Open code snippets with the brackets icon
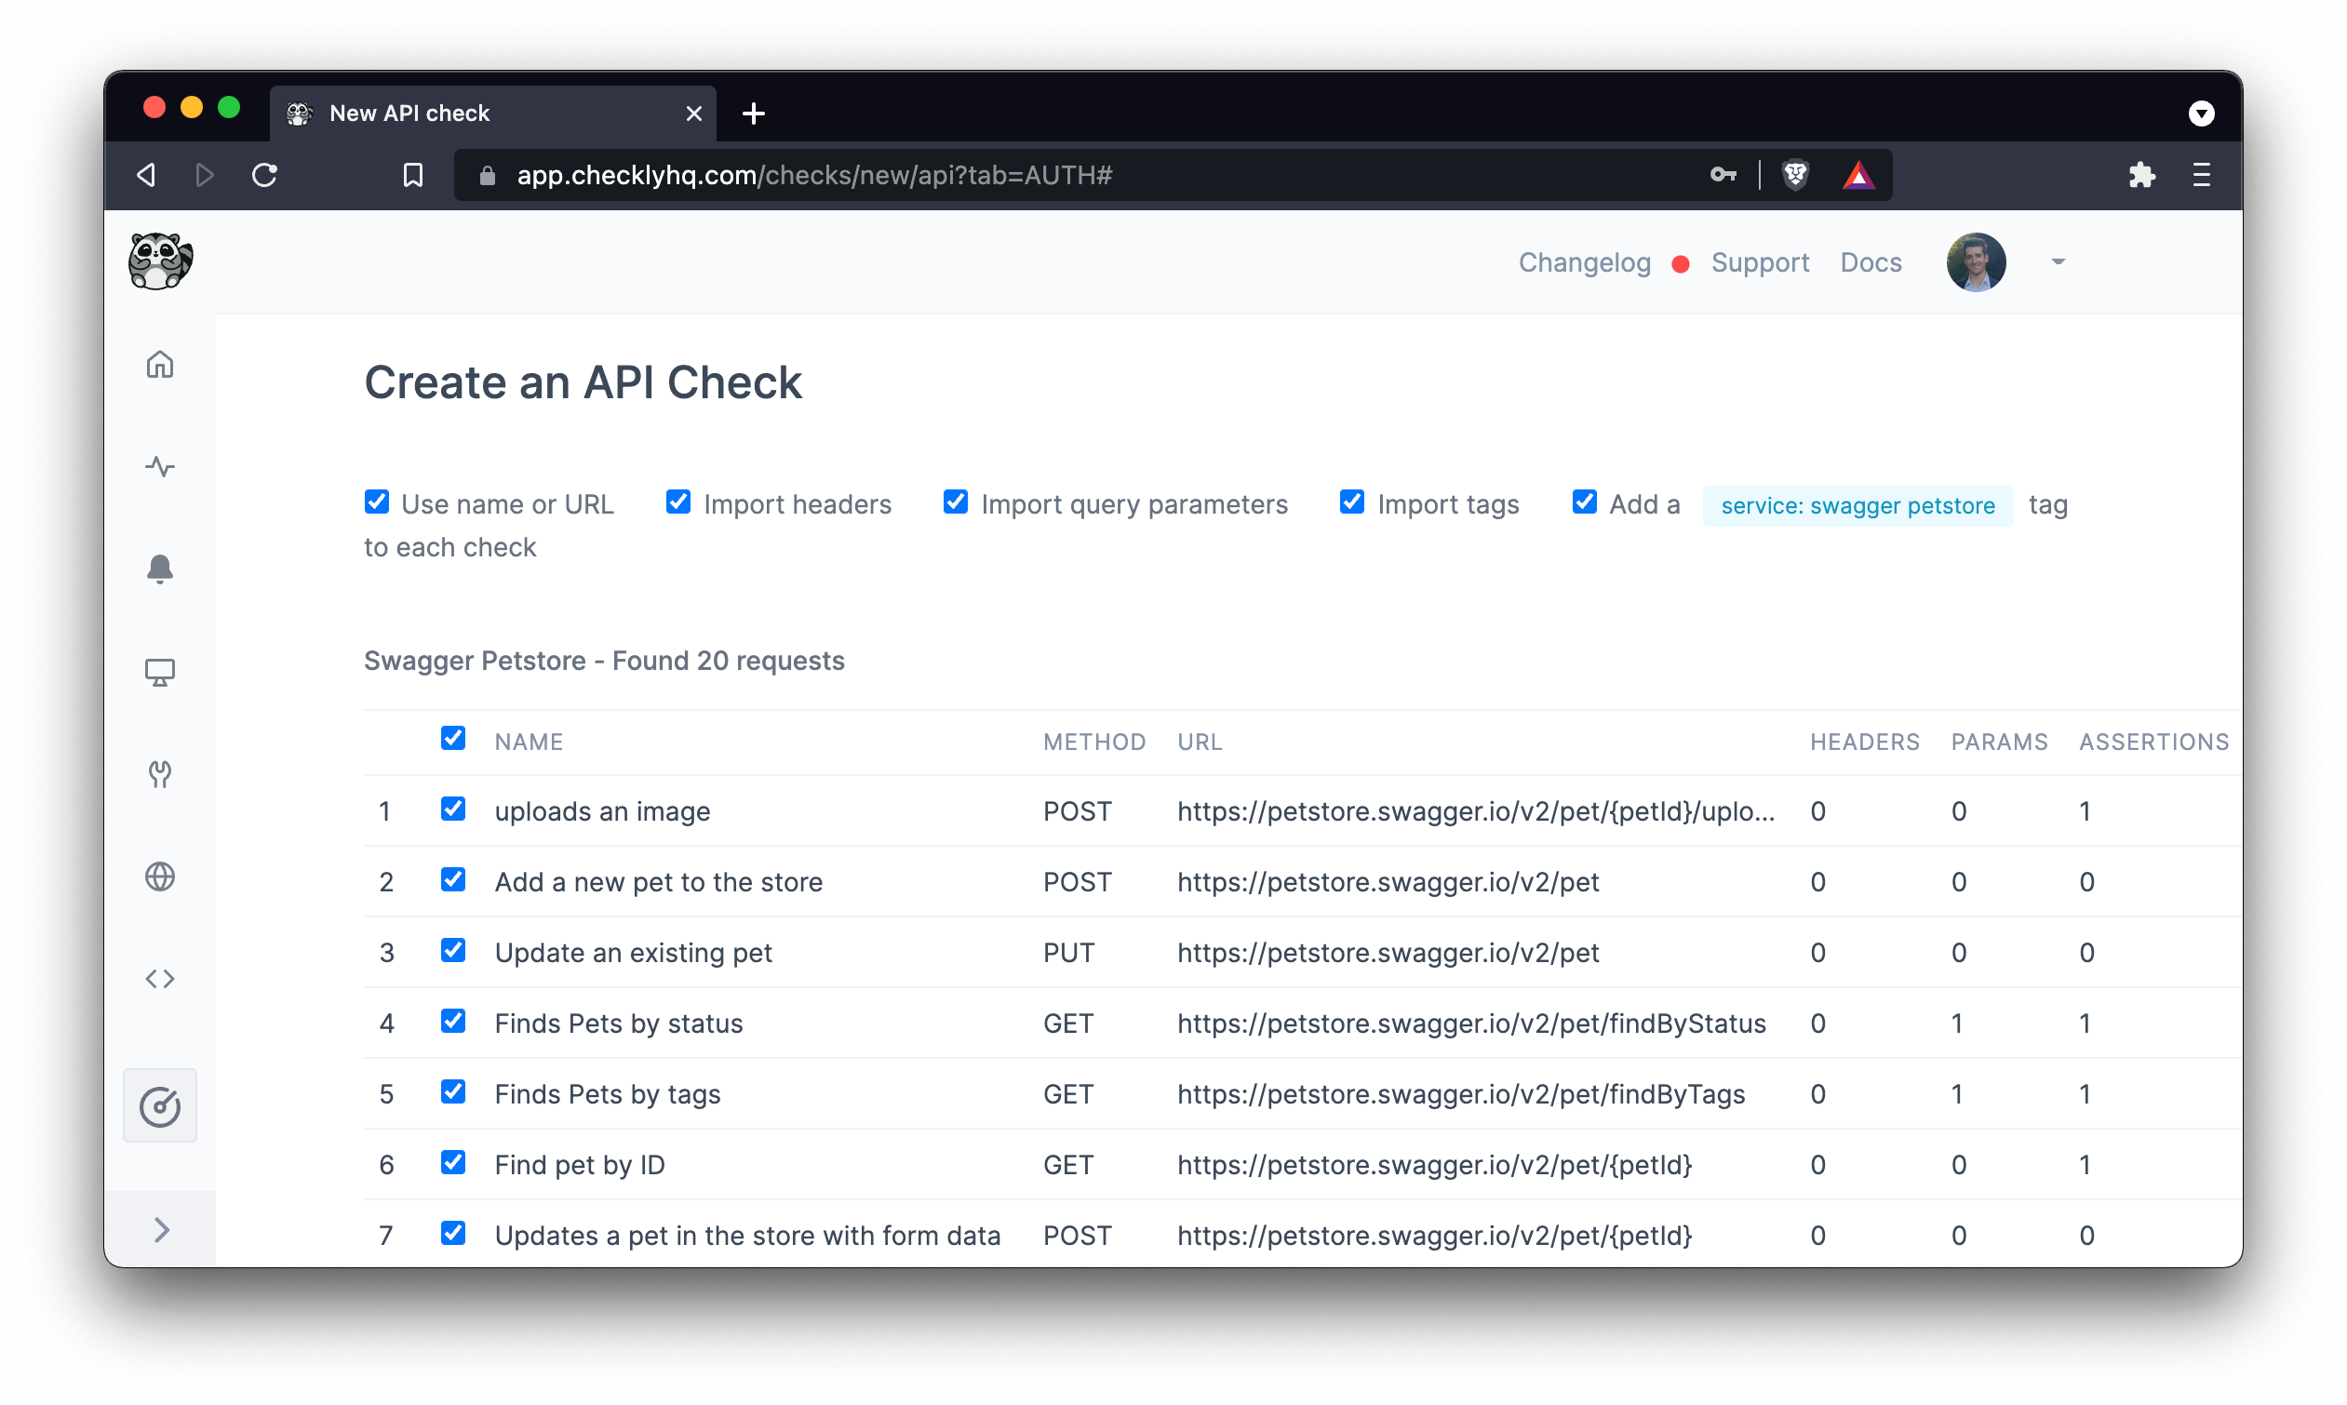The width and height of the screenshot is (2347, 1405). click(x=160, y=979)
